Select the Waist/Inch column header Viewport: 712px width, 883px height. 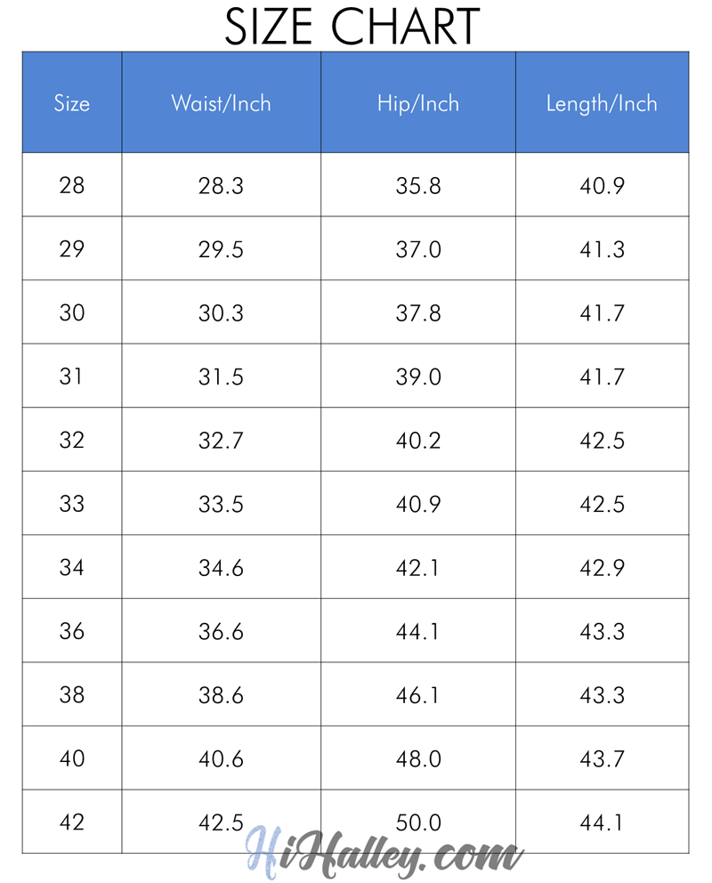click(221, 103)
